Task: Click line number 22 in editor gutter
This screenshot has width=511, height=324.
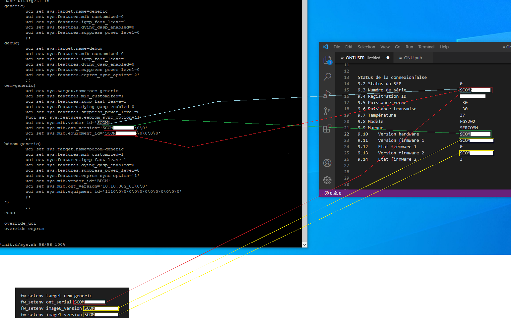Action: click(347, 134)
